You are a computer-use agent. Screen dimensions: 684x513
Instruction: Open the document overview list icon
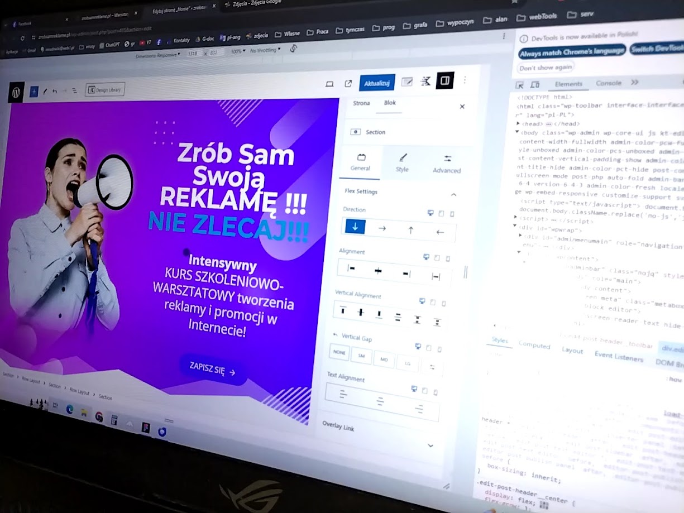[x=74, y=90]
